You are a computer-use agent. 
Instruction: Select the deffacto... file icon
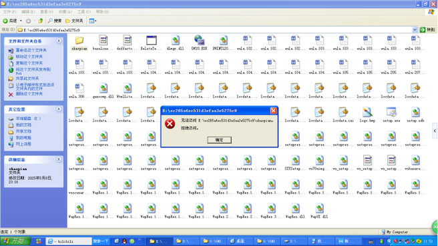pyautogui.click(x=128, y=41)
